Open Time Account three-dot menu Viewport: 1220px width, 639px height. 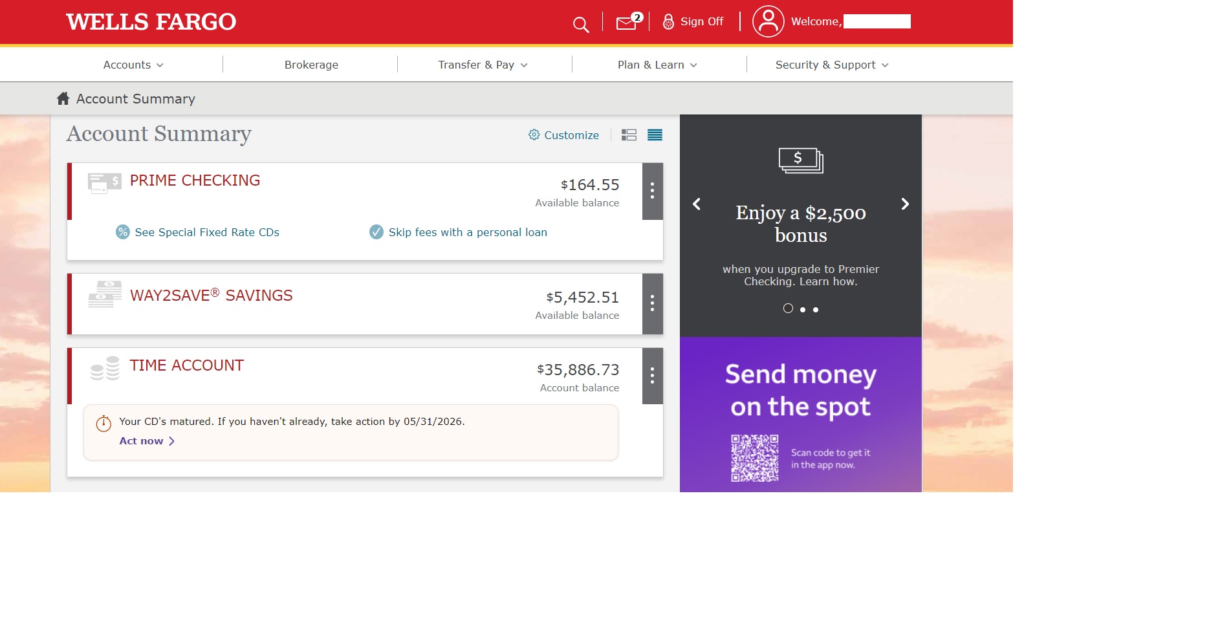(x=652, y=376)
